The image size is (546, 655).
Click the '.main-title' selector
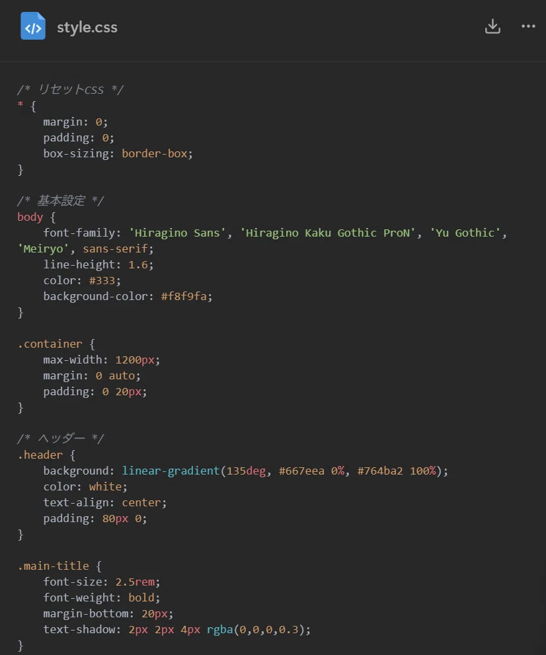(53, 566)
